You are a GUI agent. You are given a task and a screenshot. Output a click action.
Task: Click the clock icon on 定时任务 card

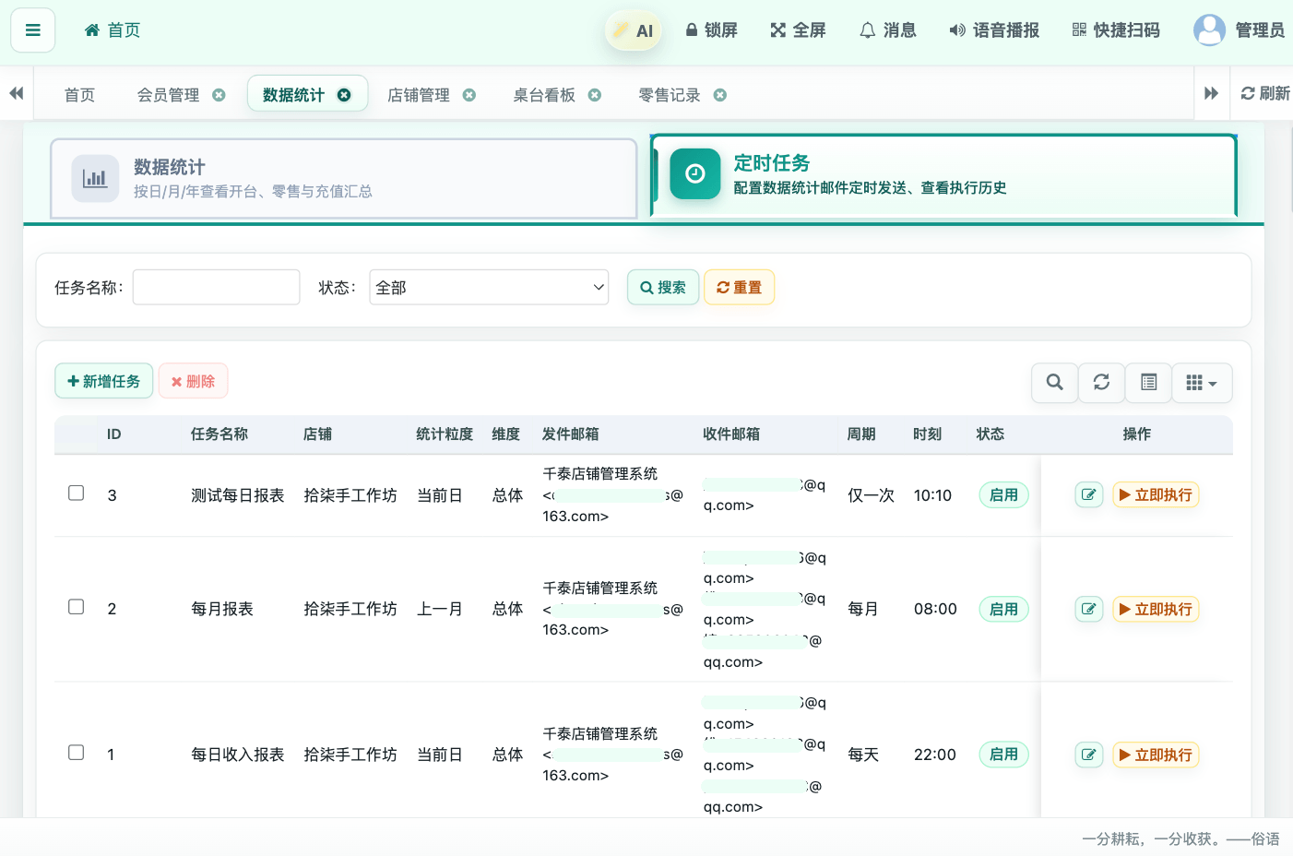[695, 173]
